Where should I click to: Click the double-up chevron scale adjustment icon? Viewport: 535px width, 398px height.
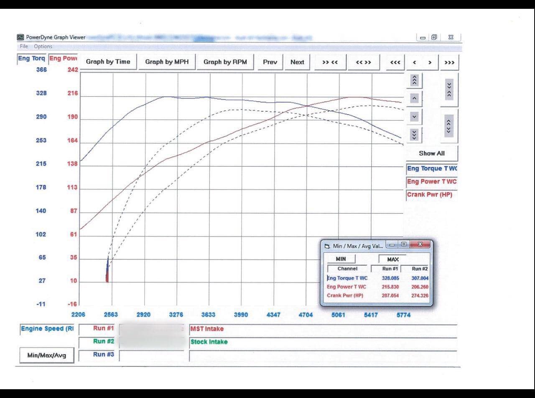point(414,80)
